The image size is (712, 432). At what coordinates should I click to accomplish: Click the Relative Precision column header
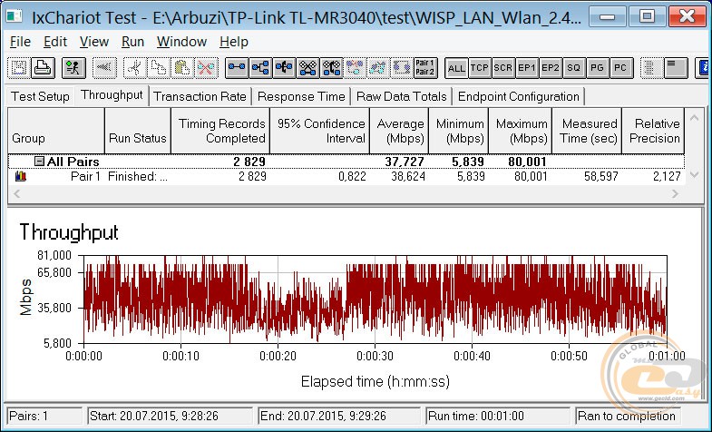653,131
